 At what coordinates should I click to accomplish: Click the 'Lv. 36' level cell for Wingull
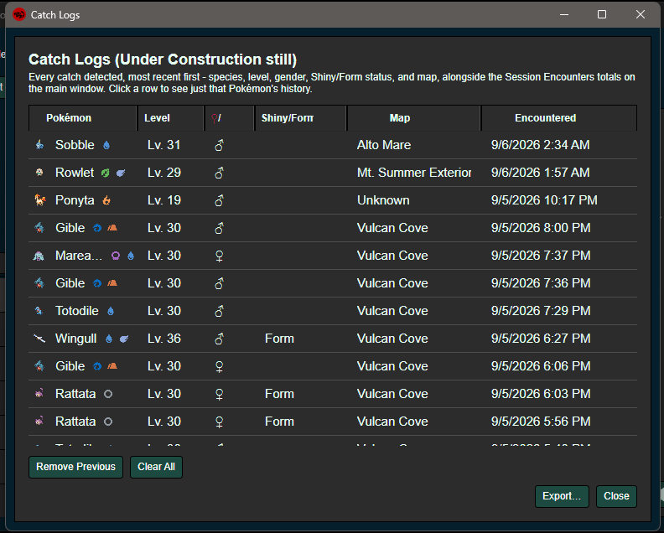[164, 339]
